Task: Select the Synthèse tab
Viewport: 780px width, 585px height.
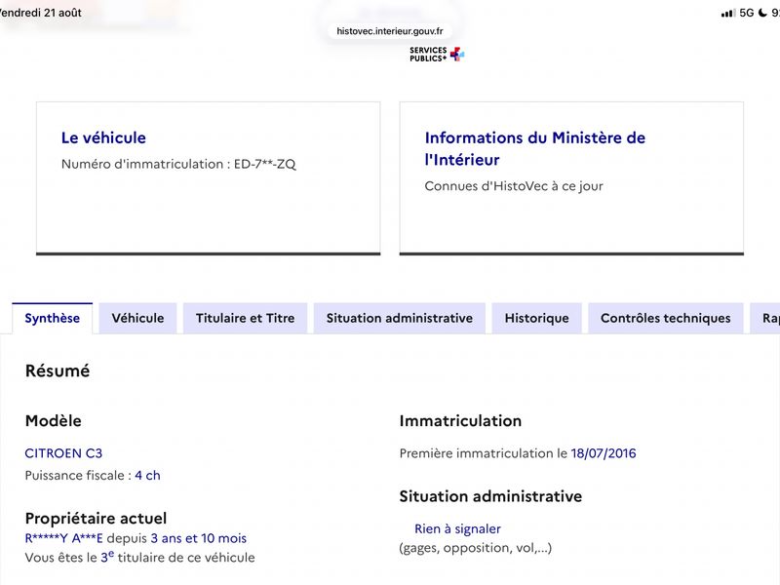Action: pos(53,318)
